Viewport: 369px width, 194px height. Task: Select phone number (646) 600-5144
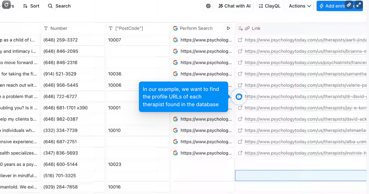61,164
